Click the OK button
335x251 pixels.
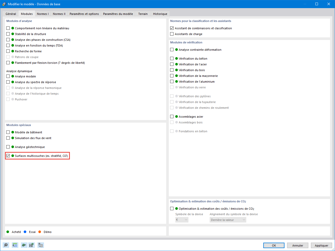point(274,246)
